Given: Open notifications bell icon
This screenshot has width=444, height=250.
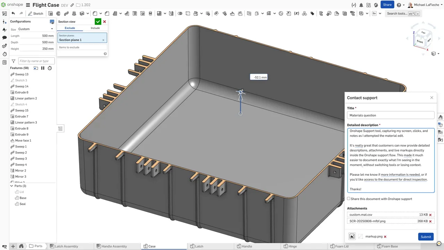Looking at the screenshot, I should (x=361, y=5).
